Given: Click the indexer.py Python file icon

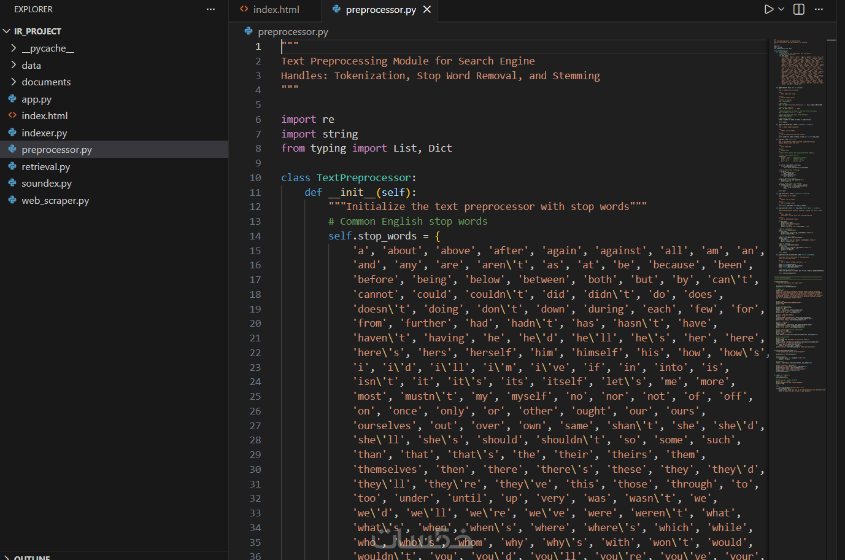Looking at the screenshot, I should 12,133.
